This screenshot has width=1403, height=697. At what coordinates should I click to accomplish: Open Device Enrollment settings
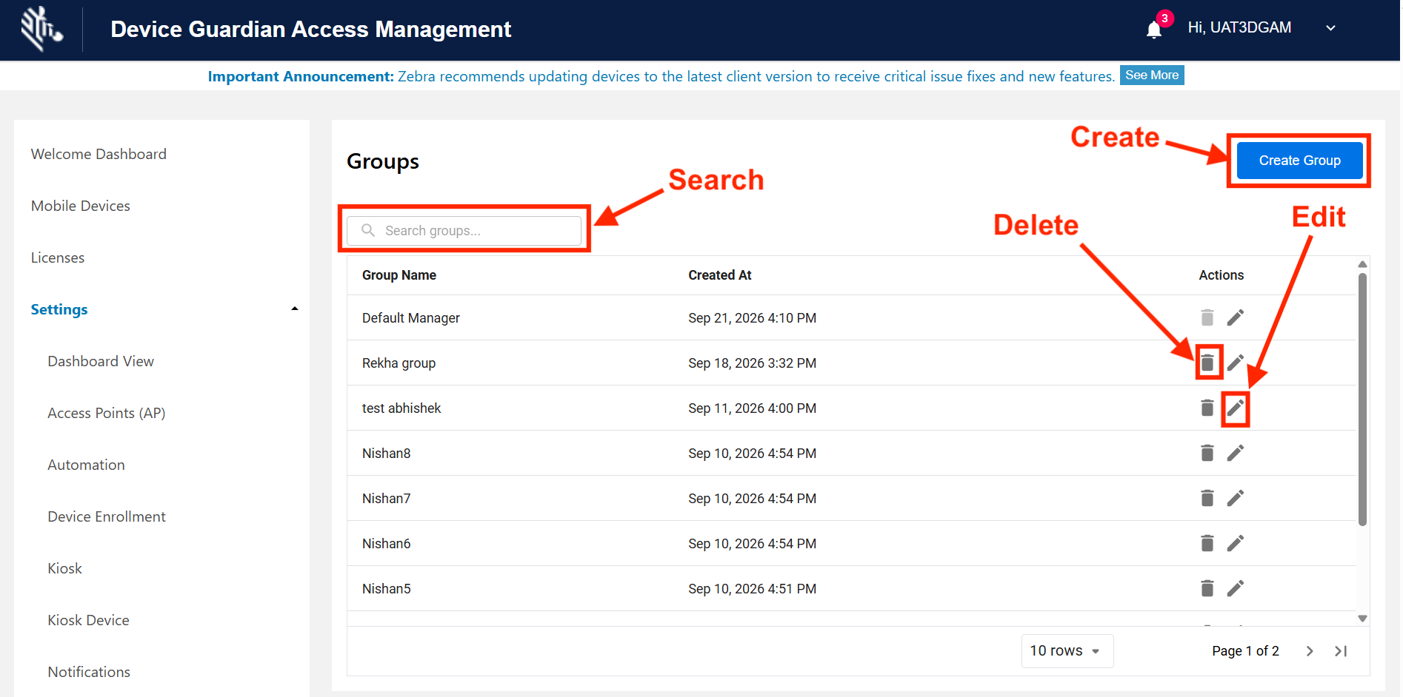point(107,516)
